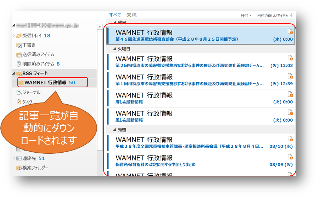This screenshot has height=199, width=319.
Task: Toggle 日付の新しいアイテム sort order
Action: [x=275, y=16]
